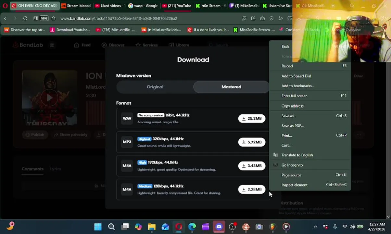The width and height of the screenshot is (391, 234).
Task: Download the MP3 file 5.72MB
Action: [252, 142]
